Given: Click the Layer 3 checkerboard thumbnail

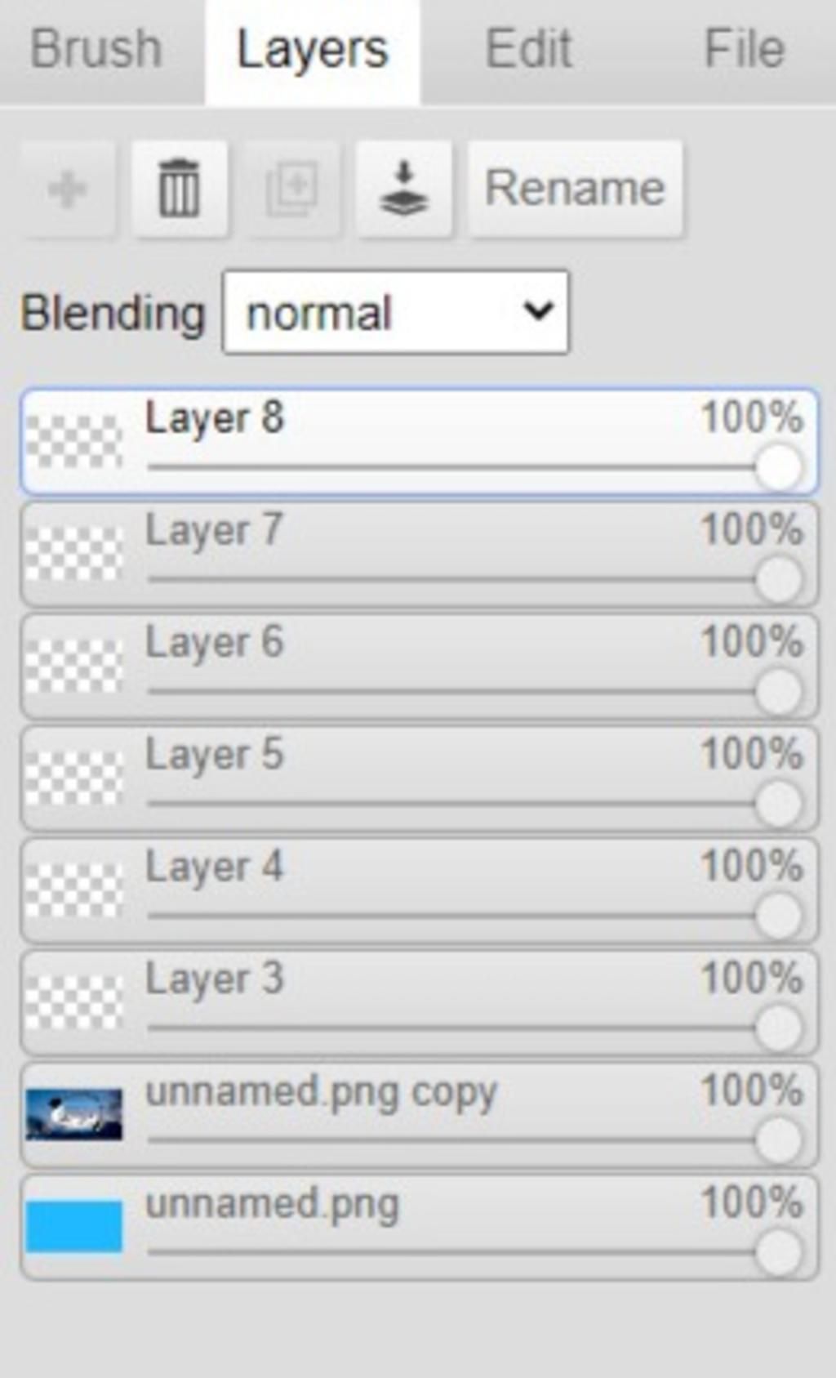Looking at the screenshot, I should coord(74,1002).
